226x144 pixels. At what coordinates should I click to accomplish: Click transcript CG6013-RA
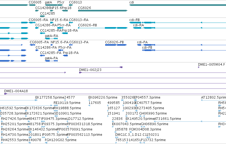(x=71, y=23)
